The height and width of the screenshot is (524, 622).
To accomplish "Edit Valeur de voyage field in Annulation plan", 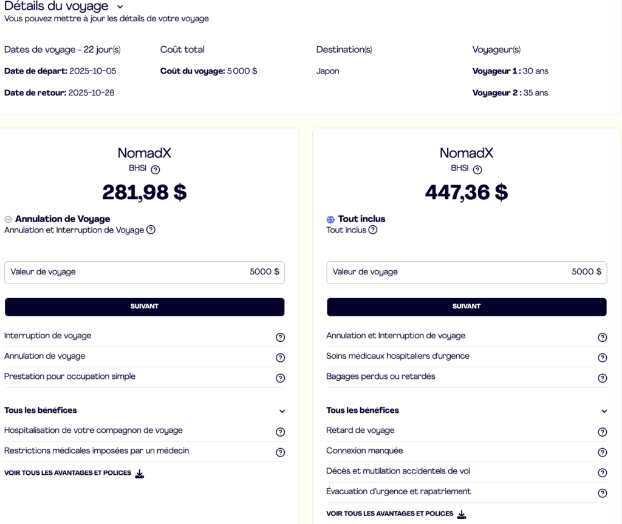I will tap(145, 272).
